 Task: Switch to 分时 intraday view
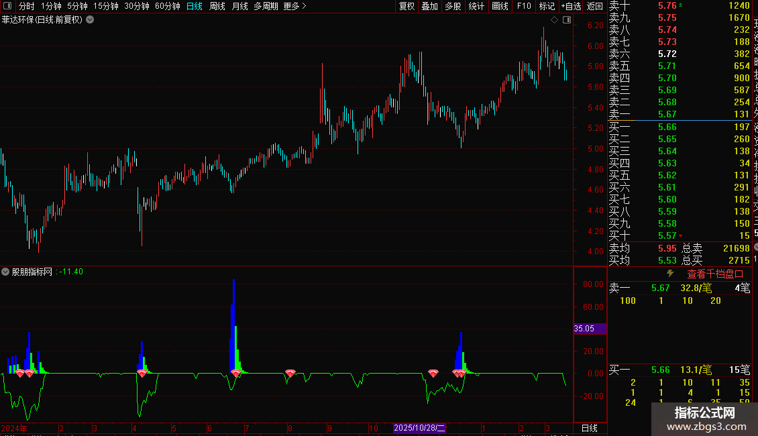point(27,6)
